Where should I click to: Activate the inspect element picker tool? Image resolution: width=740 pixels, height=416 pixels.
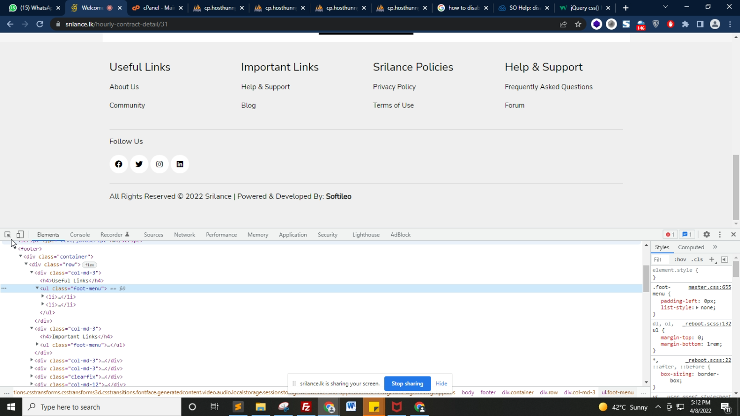(x=7, y=235)
